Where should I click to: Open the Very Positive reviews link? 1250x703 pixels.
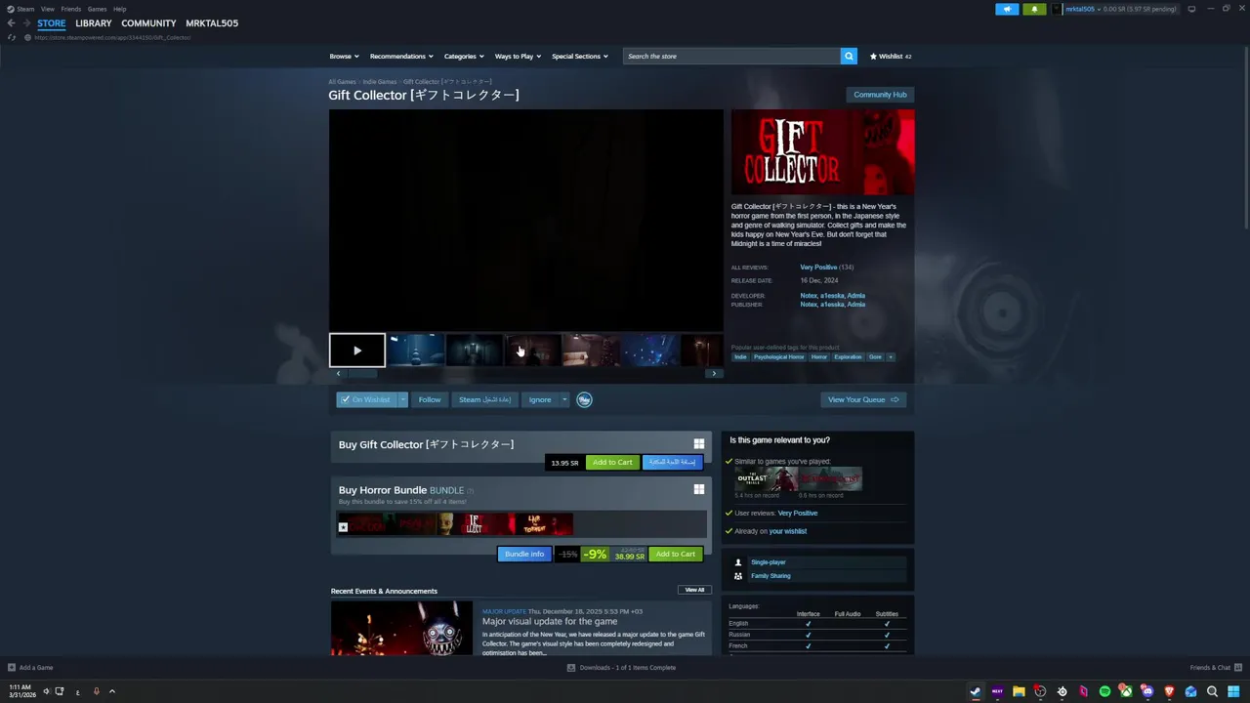818,268
